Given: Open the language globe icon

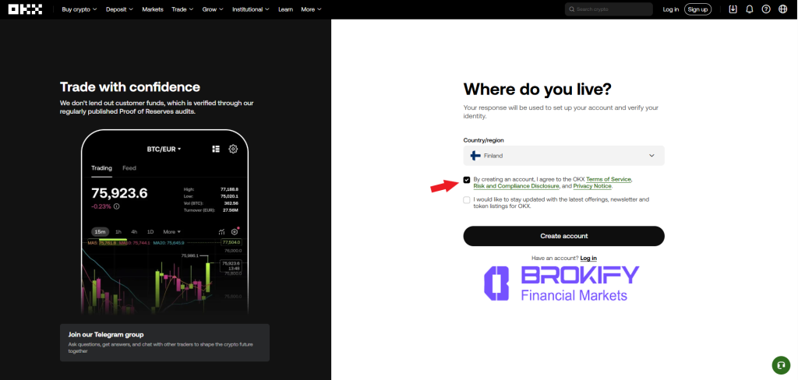Looking at the screenshot, I should tap(783, 9).
